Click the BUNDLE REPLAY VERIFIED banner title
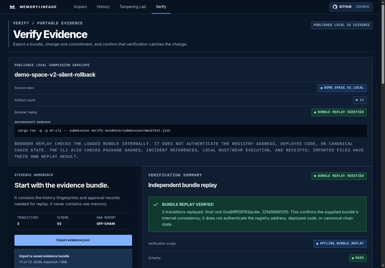 188,204
